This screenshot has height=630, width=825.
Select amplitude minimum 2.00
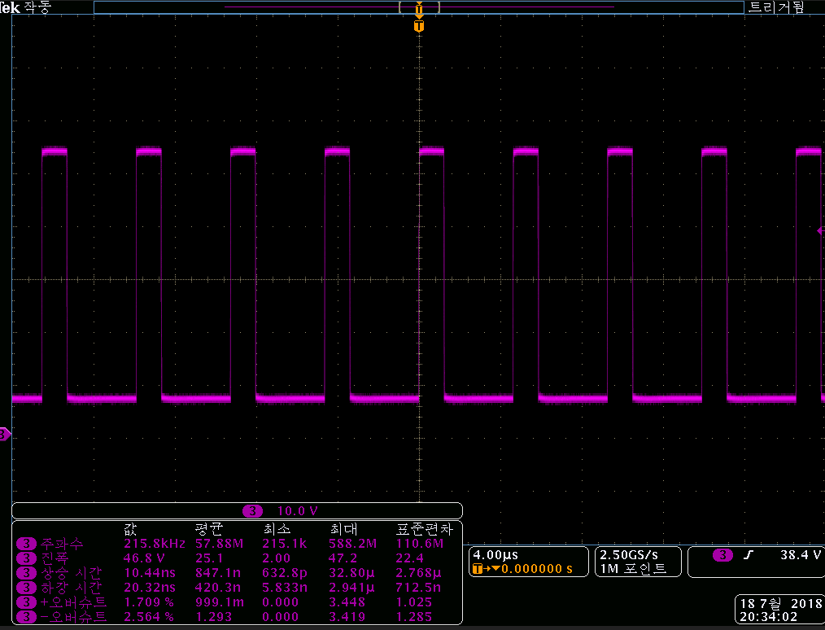click(x=277, y=558)
